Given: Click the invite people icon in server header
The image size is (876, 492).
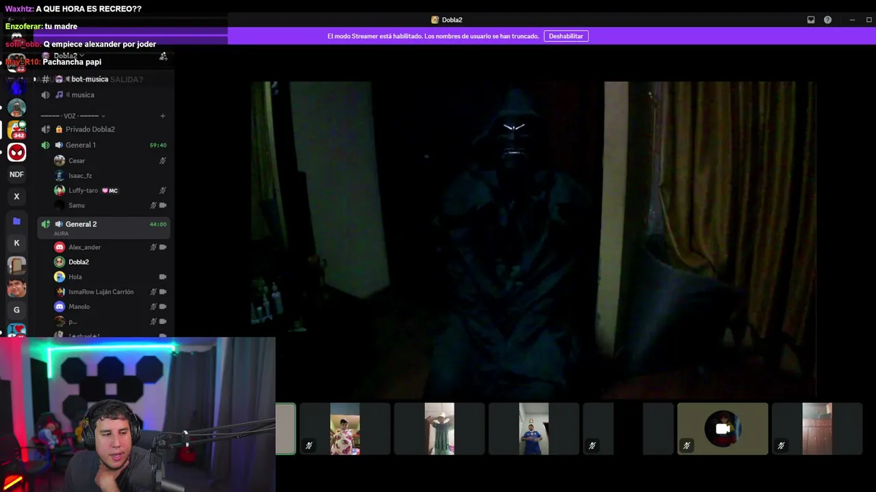Looking at the screenshot, I should click(x=163, y=57).
